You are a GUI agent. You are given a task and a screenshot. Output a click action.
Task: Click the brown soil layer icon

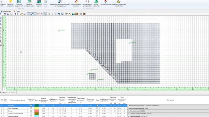[x=77, y=14]
